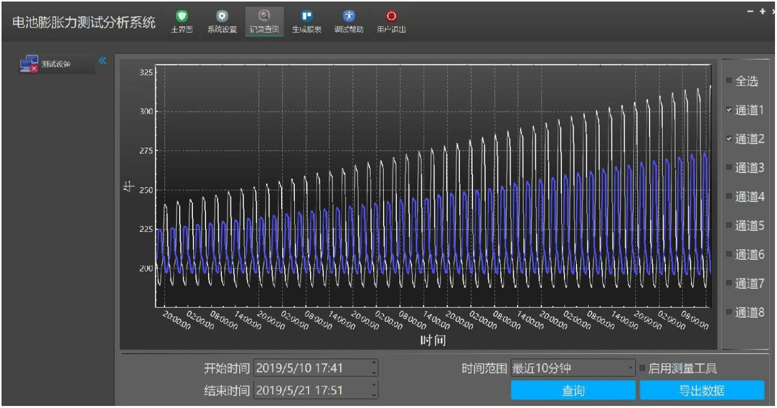The width and height of the screenshot is (777, 408).
Task: Collapse the sidebar with double-chevron arrow
Action: [103, 61]
